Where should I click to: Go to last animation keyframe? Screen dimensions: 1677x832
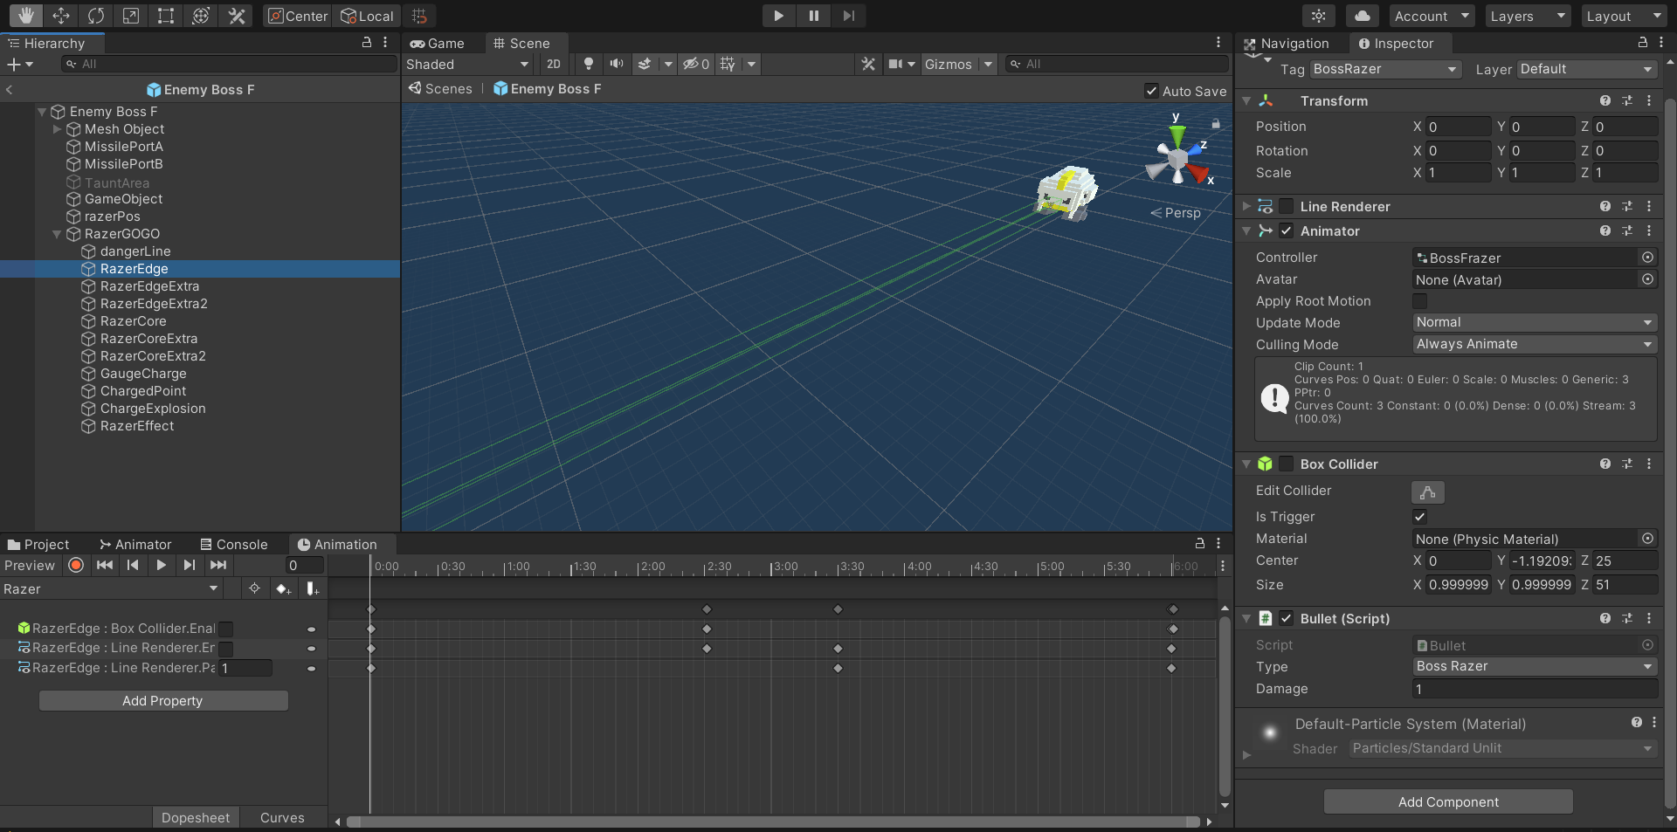(x=218, y=565)
